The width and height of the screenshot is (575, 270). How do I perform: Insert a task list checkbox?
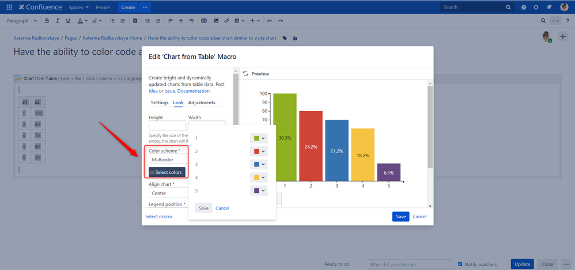tap(135, 21)
